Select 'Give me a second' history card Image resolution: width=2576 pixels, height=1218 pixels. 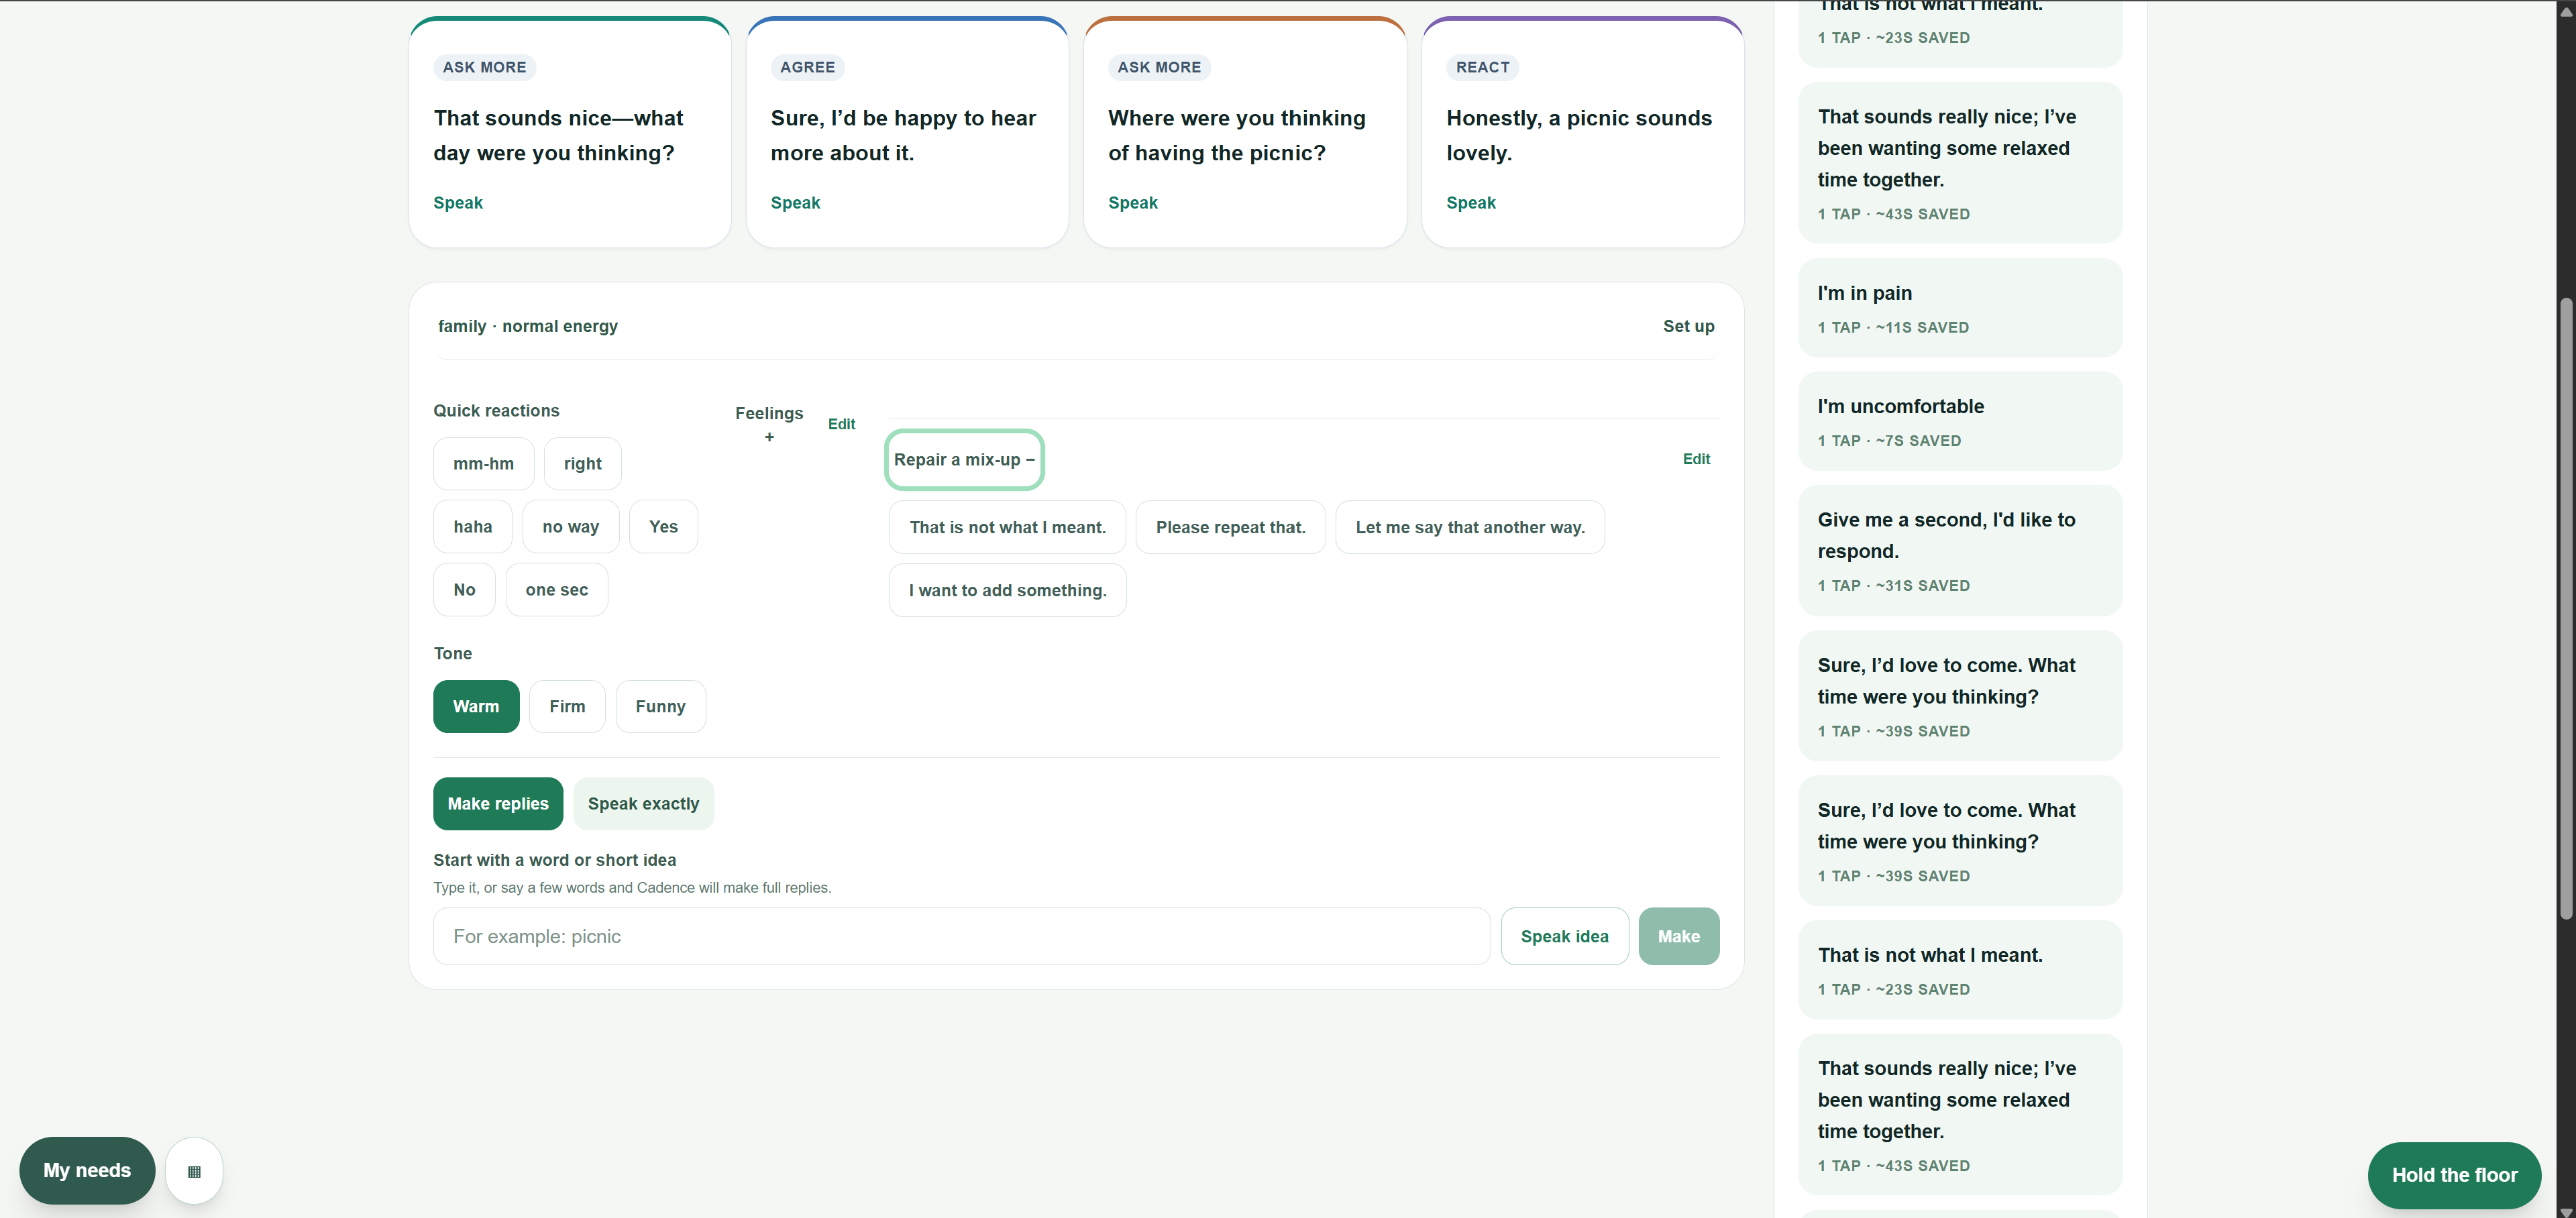[x=1959, y=550]
